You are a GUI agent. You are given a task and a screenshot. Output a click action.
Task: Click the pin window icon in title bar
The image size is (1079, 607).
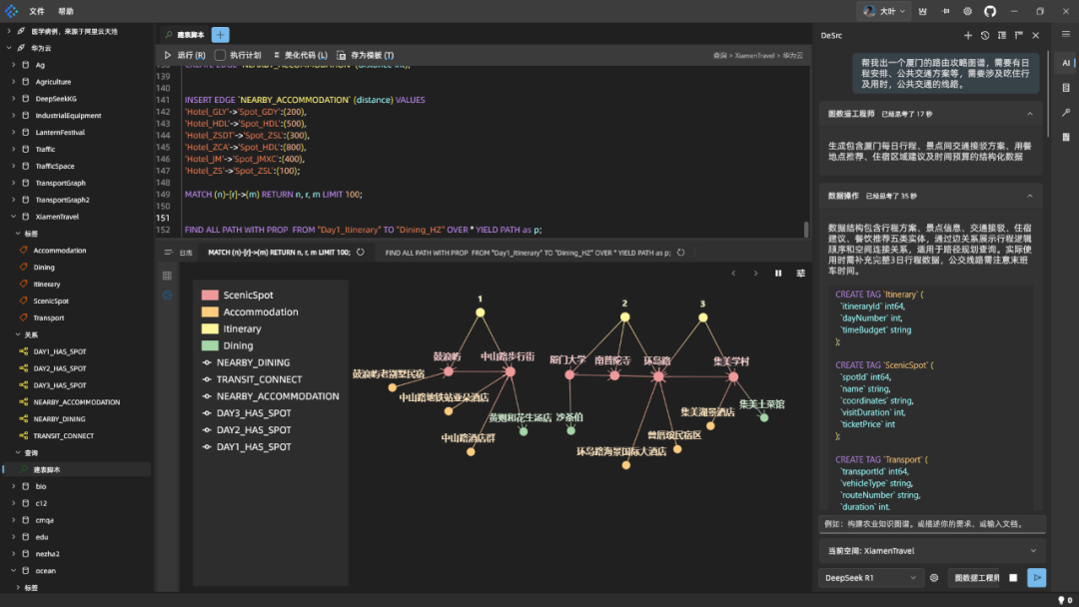pos(945,11)
